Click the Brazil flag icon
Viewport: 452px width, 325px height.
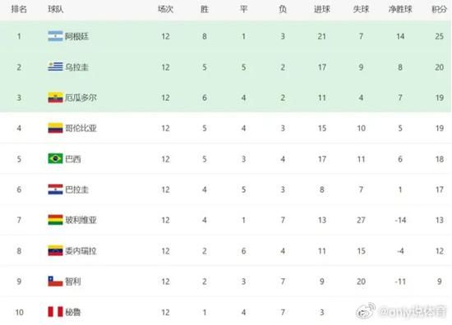point(55,158)
